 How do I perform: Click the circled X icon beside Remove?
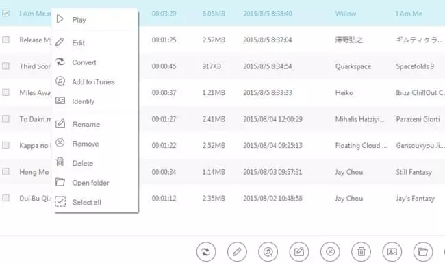[x=60, y=142]
